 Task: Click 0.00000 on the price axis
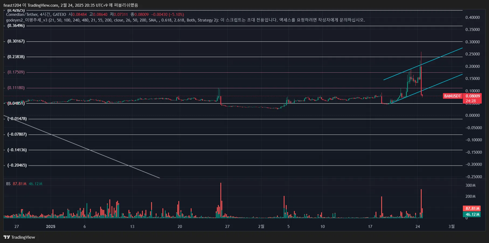point(473,115)
